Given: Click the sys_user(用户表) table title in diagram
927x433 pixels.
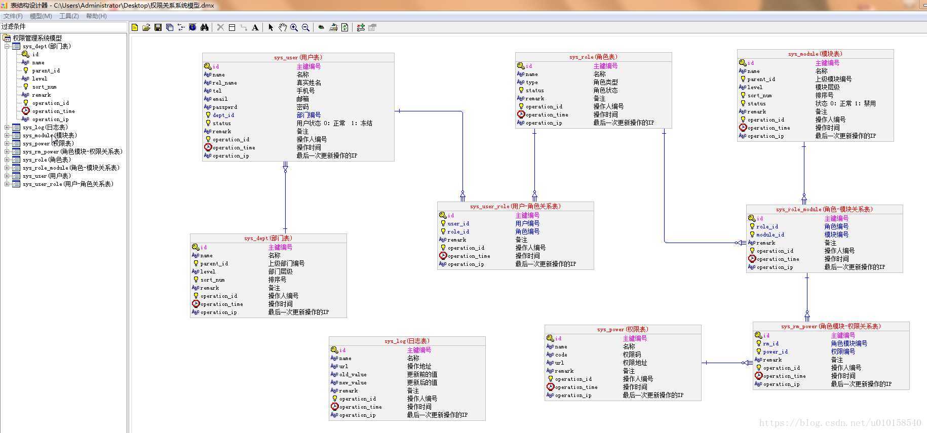Looking at the screenshot, I should click(298, 57).
